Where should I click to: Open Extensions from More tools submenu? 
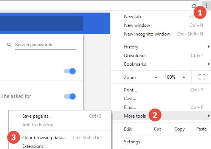click(x=60, y=146)
